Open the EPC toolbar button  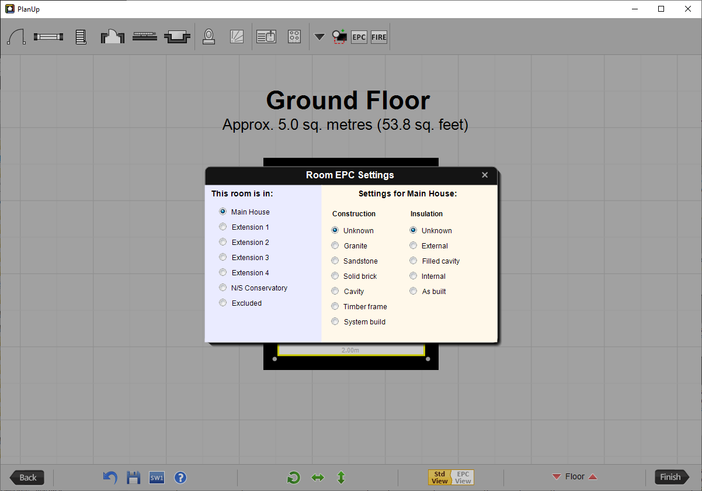pyautogui.click(x=359, y=37)
